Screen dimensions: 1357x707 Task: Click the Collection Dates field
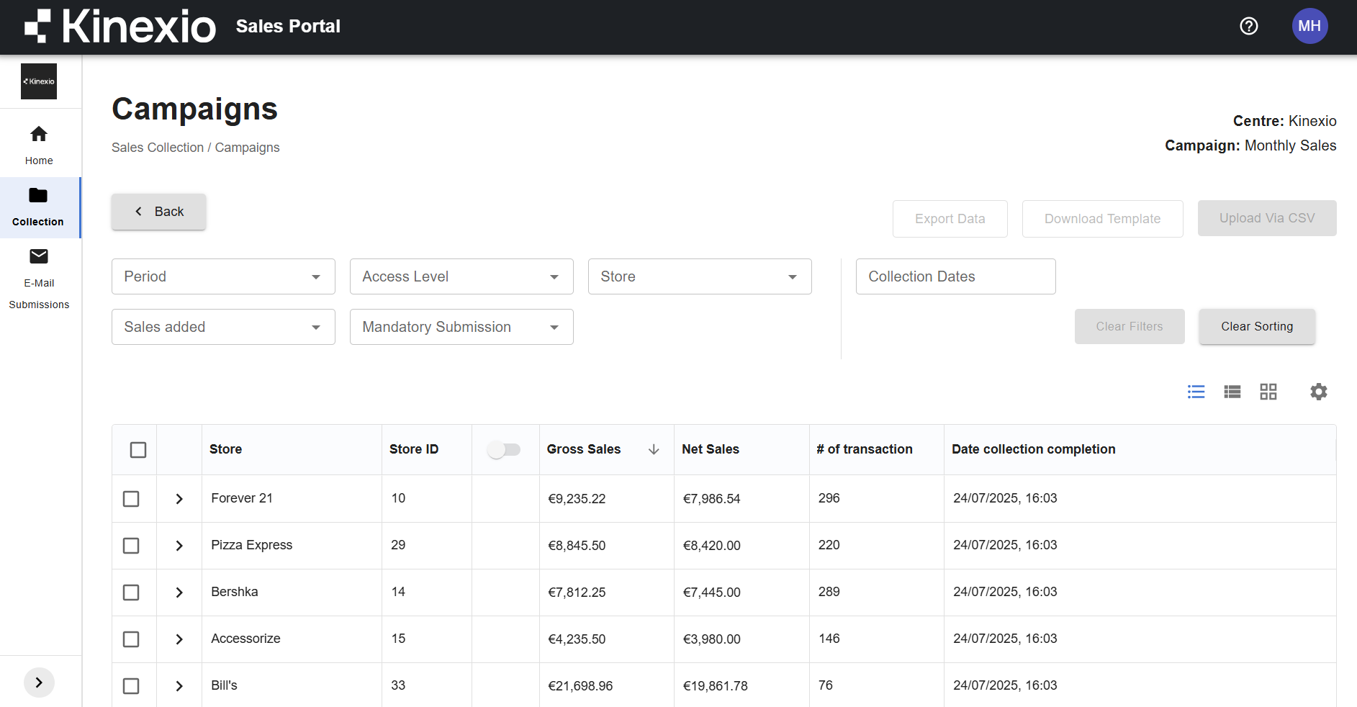(x=955, y=276)
